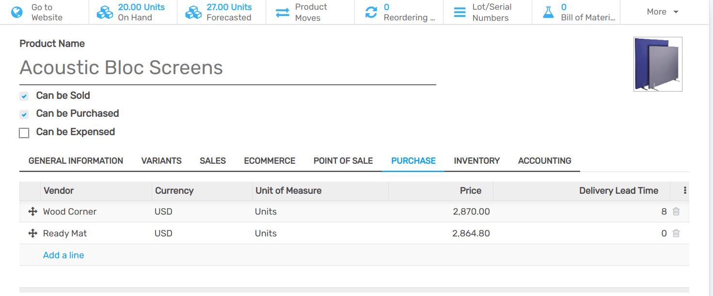Delete the Ready Mat vendor line
The height and width of the screenshot is (296, 713).
pos(676,234)
